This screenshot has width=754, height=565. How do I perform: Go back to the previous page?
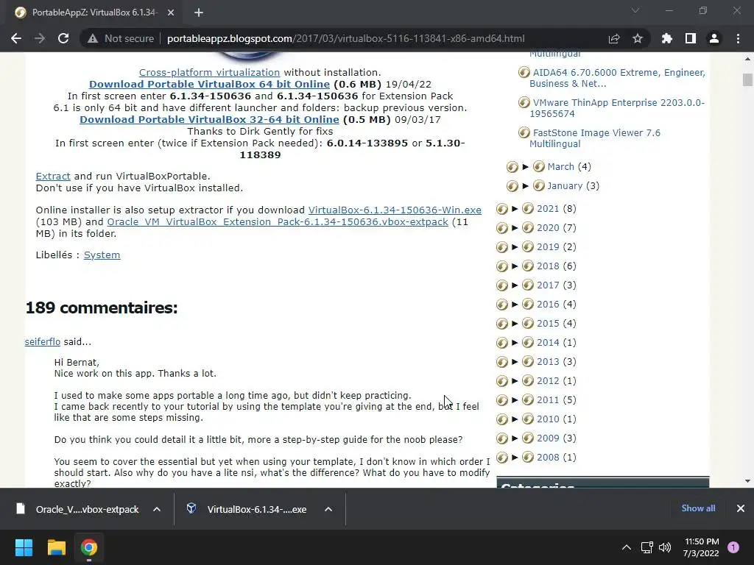16,38
